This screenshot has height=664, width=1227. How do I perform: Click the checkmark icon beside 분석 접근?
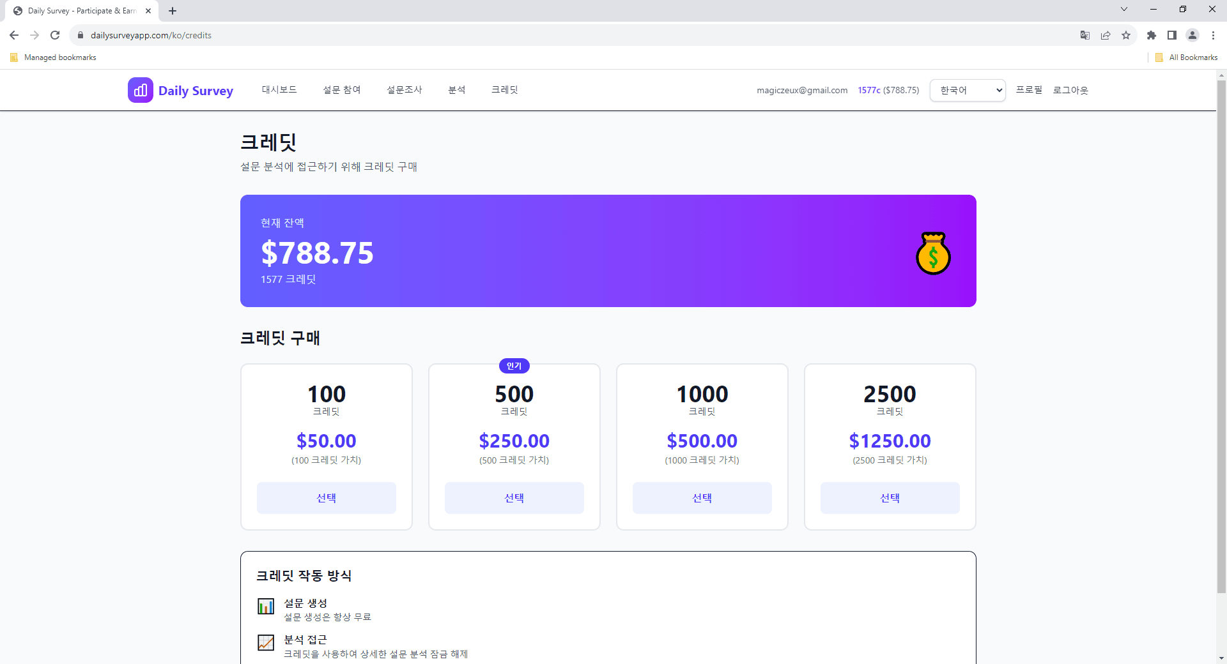tap(266, 643)
